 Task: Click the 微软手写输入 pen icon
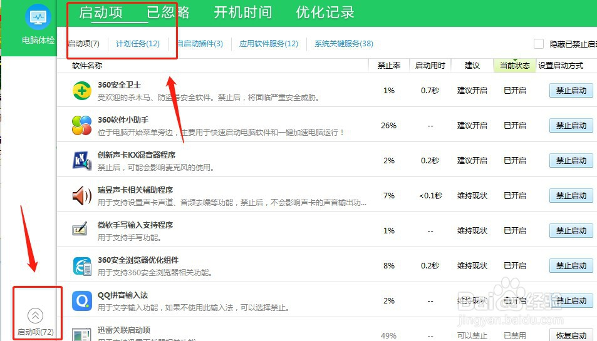tap(80, 229)
